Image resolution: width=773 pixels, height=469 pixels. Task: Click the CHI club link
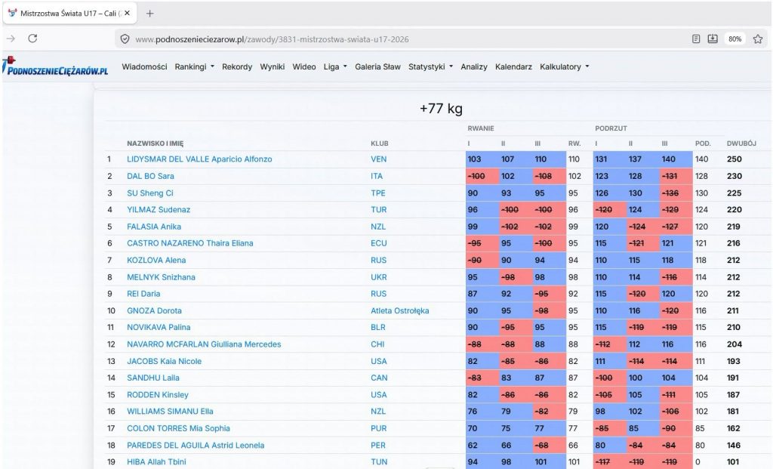(377, 344)
